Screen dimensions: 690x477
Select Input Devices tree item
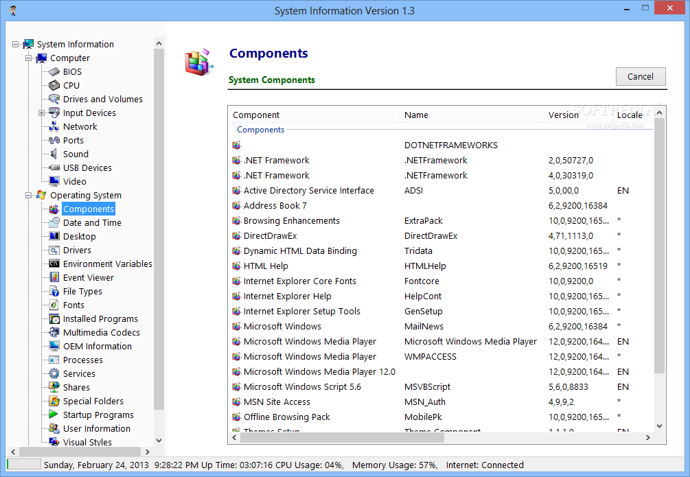(89, 113)
